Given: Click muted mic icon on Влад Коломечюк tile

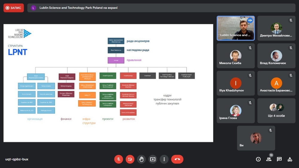Looking at the screenshot, I should 291,48.
